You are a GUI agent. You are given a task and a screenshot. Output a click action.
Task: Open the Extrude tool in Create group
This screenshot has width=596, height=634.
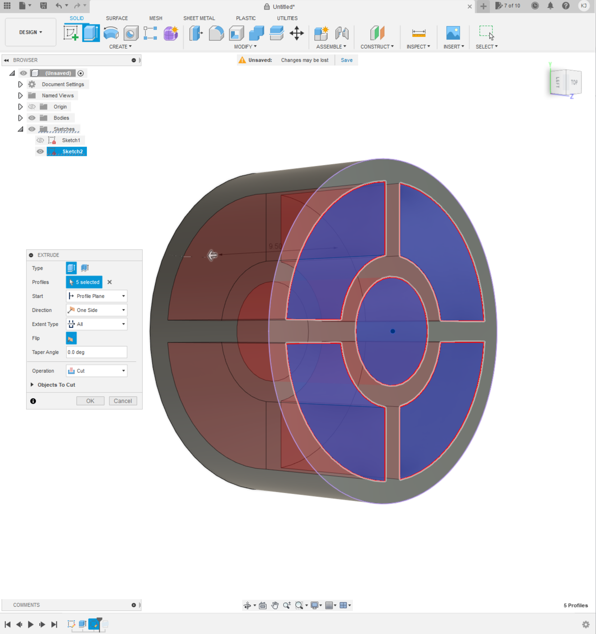90,33
